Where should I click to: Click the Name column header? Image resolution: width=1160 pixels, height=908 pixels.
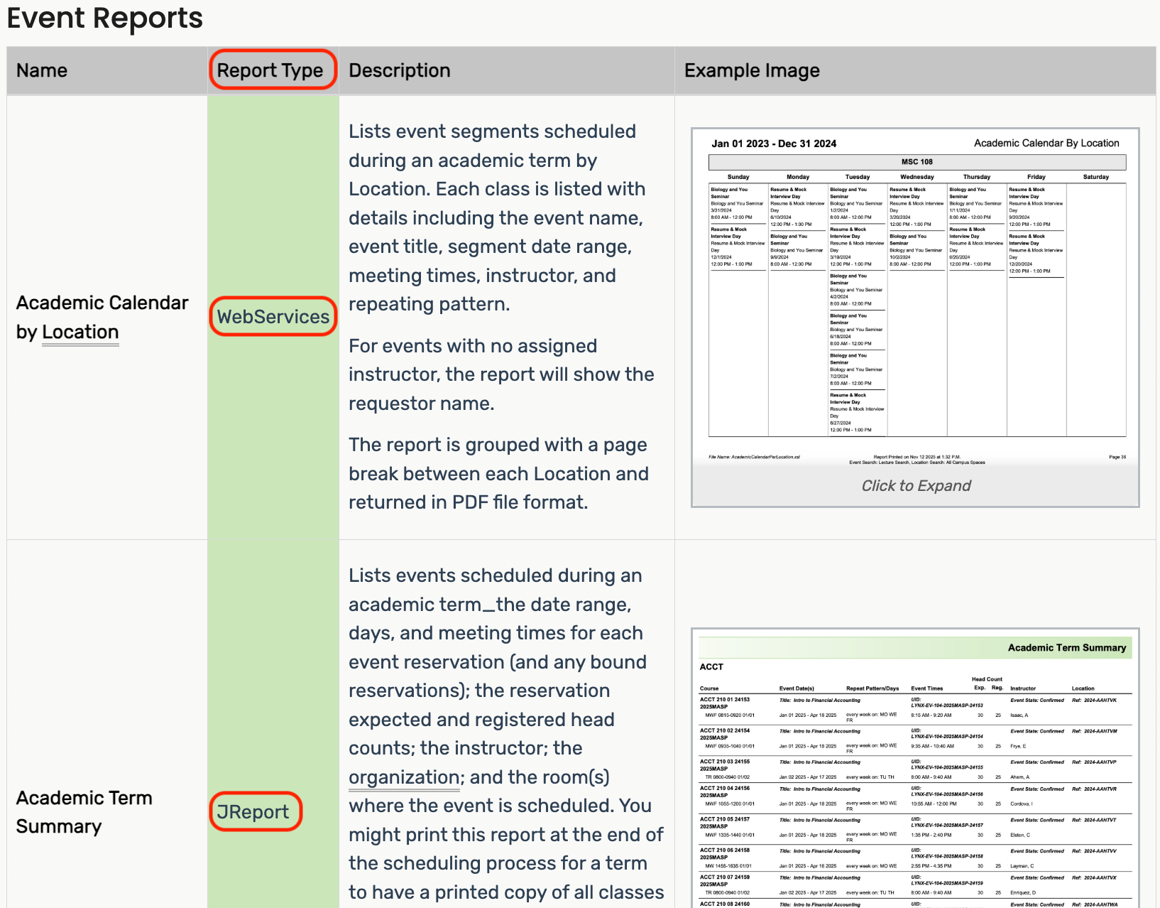pos(41,70)
